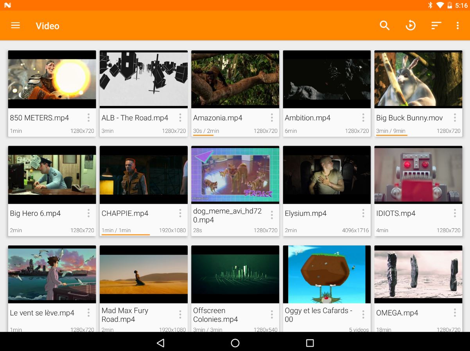Open options for Oggy et les Cafards folder

coord(363,314)
